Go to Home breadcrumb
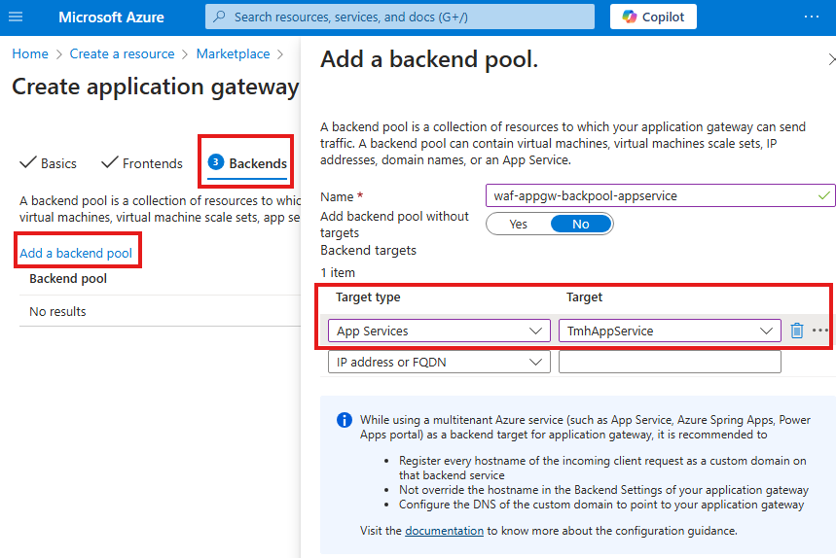The height and width of the screenshot is (558, 836). pos(30,53)
